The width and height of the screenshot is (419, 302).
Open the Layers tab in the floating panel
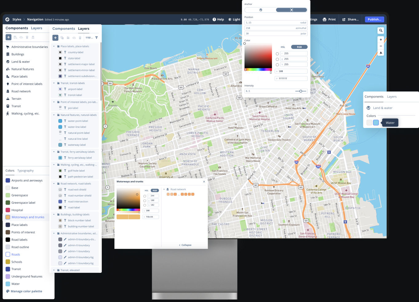point(392,96)
